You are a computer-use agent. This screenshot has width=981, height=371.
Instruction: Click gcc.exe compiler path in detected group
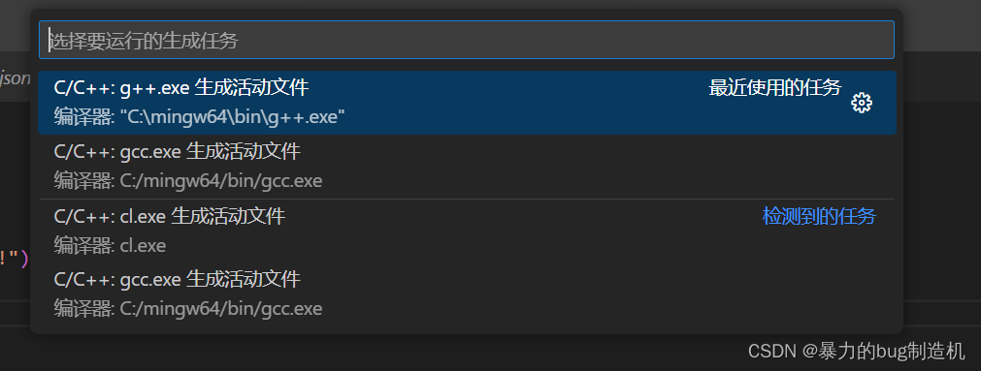221,308
